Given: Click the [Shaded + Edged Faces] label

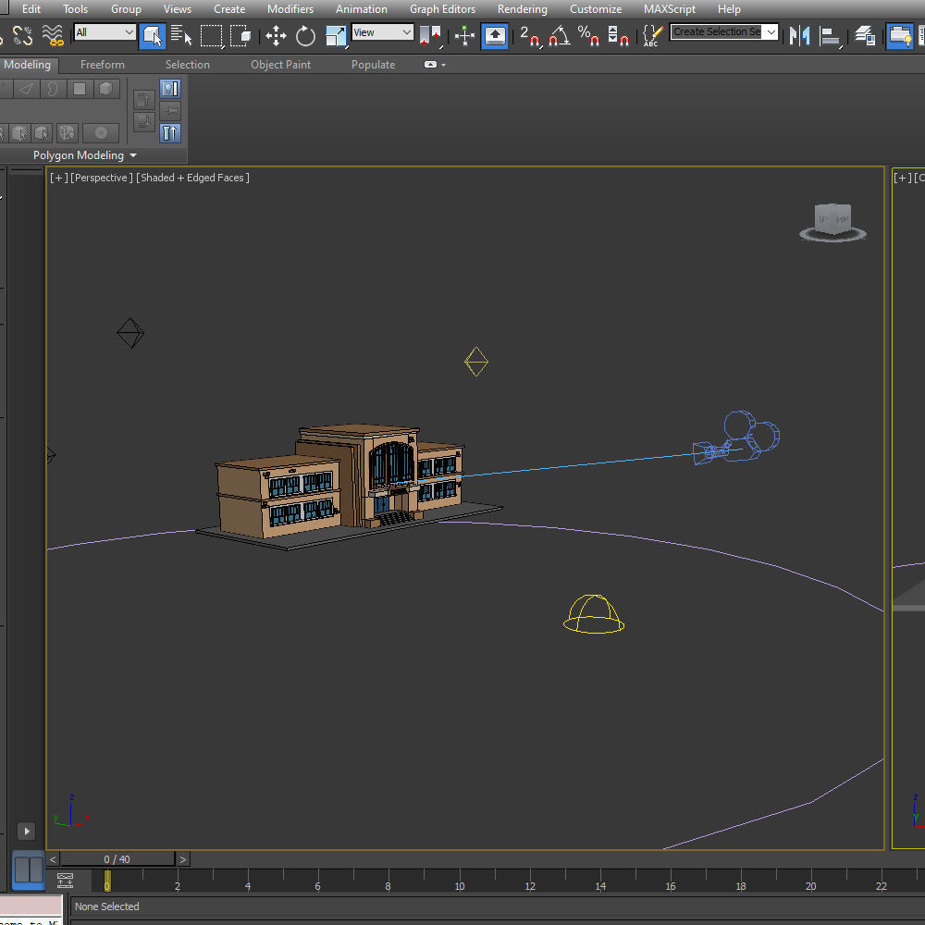Looking at the screenshot, I should (193, 178).
